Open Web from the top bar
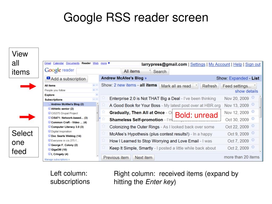Screen dimensions: 272x204 tap(96, 63)
